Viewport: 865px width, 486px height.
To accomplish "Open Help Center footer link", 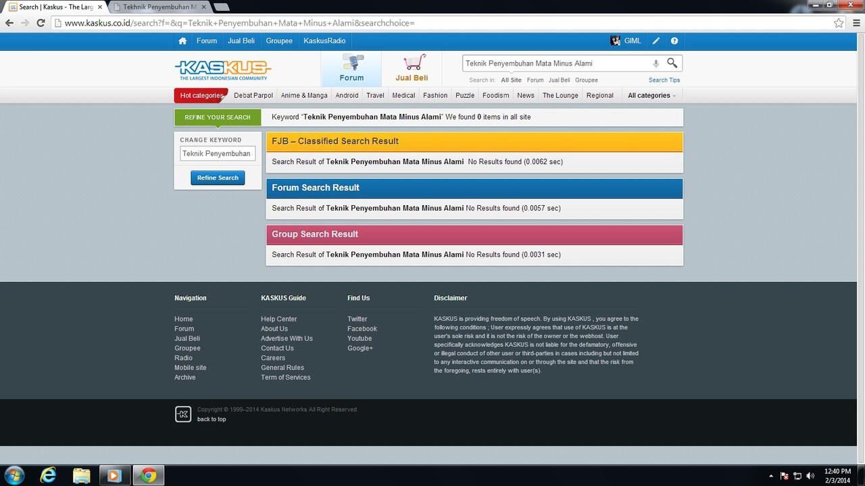I will pyautogui.click(x=279, y=319).
